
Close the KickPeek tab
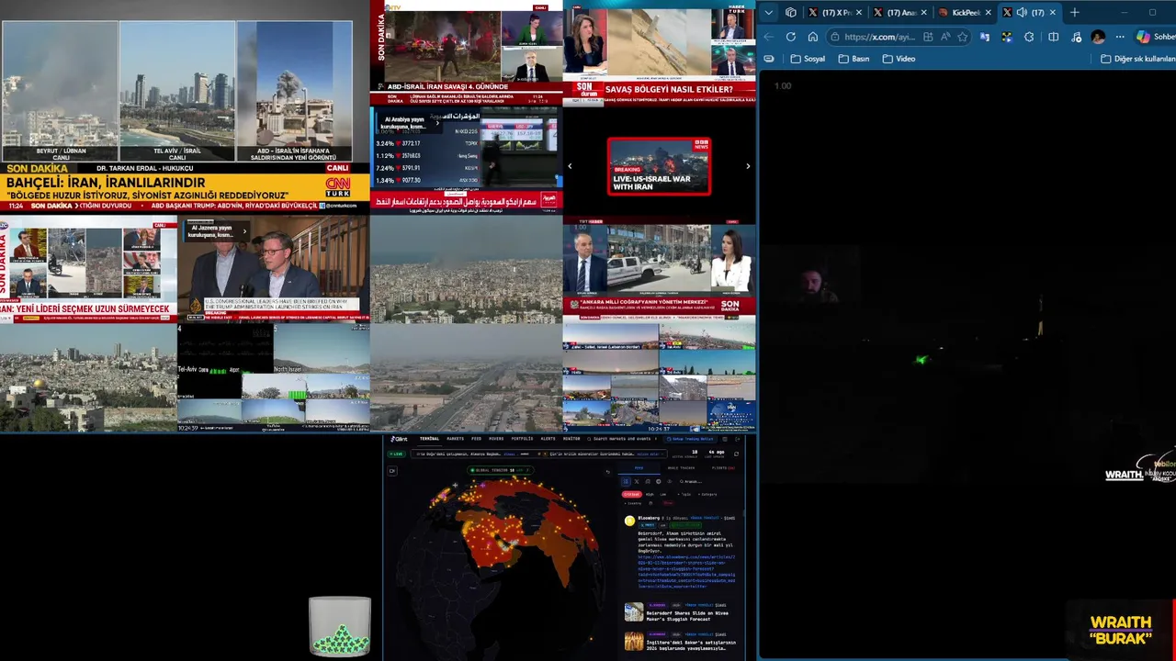coord(989,13)
